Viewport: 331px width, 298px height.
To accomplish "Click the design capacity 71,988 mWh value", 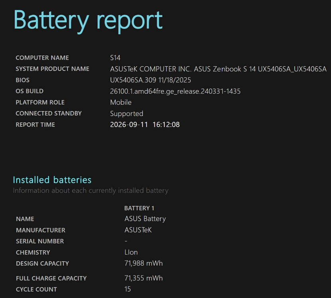I will coord(143,263).
